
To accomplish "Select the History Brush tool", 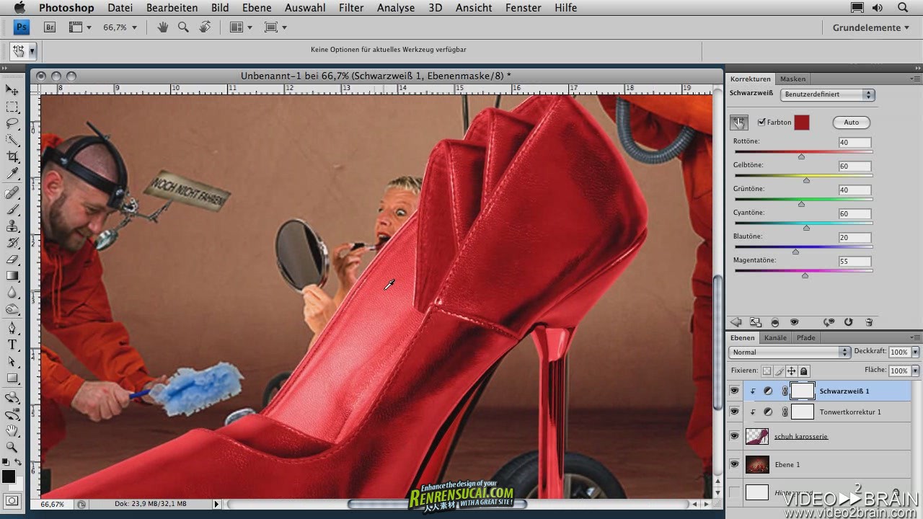I will coord(12,243).
